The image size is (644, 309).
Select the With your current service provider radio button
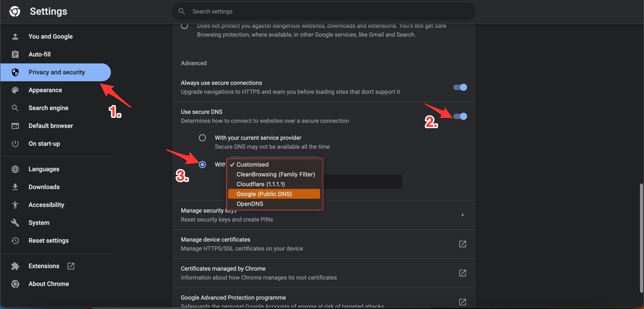tap(202, 137)
